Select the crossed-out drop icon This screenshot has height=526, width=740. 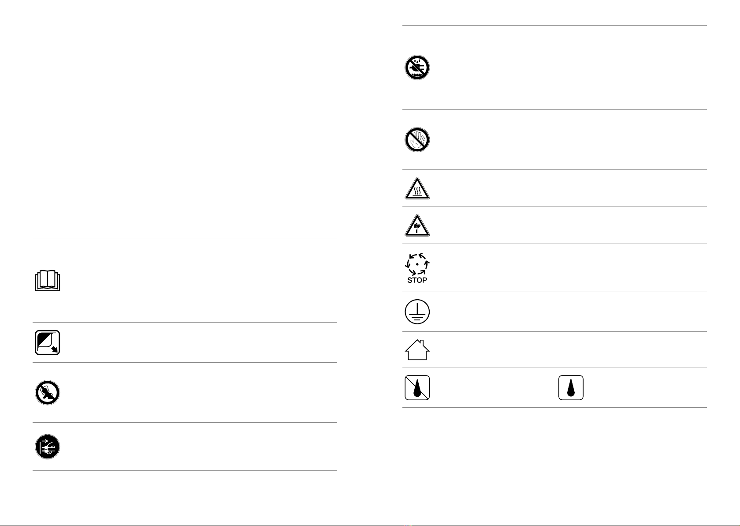(417, 388)
